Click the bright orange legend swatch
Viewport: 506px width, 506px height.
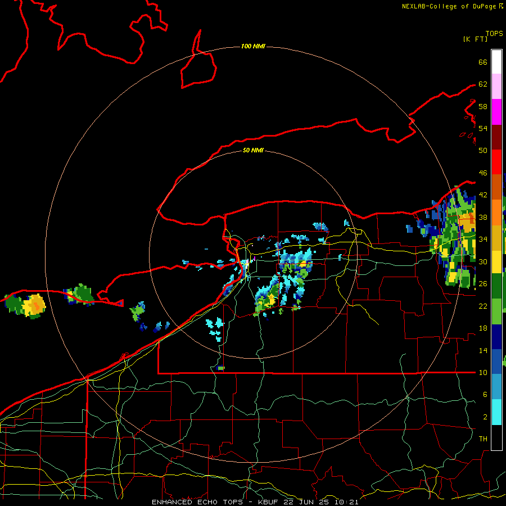(496, 212)
